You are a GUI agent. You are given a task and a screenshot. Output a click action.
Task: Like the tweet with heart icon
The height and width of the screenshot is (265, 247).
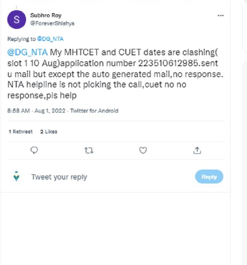(x=143, y=150)
